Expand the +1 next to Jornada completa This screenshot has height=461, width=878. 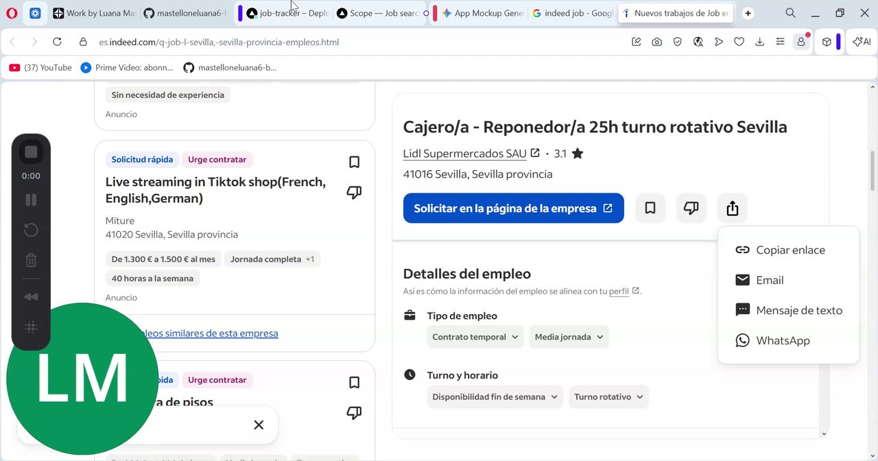pos(310,259)
